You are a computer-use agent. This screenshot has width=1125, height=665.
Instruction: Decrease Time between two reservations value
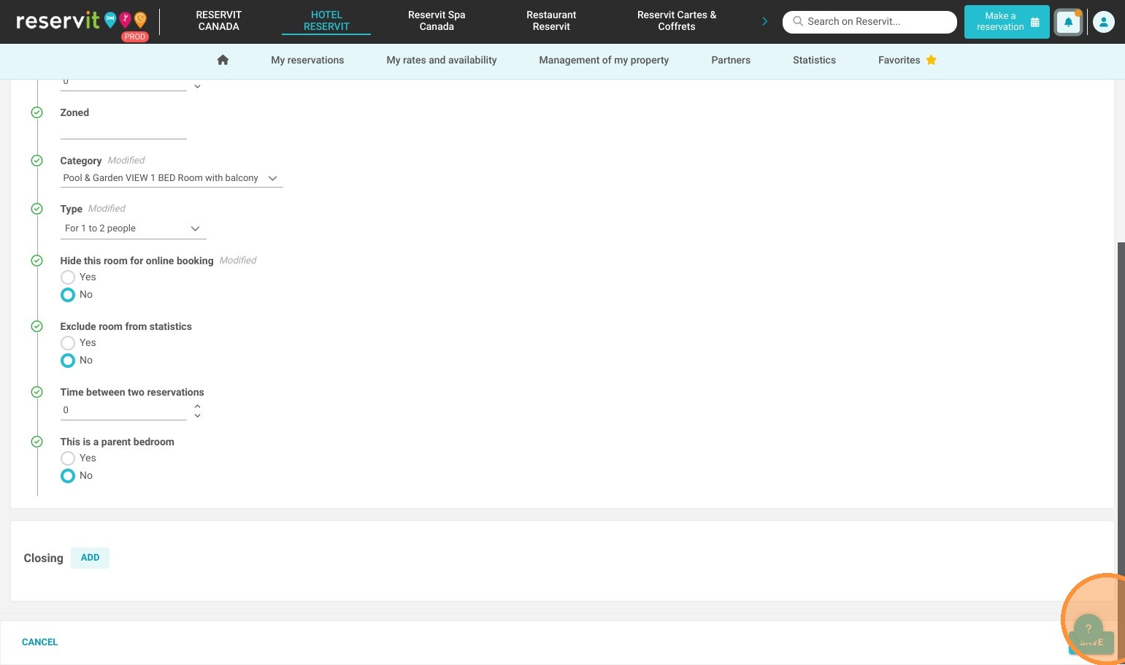point(197,415)
